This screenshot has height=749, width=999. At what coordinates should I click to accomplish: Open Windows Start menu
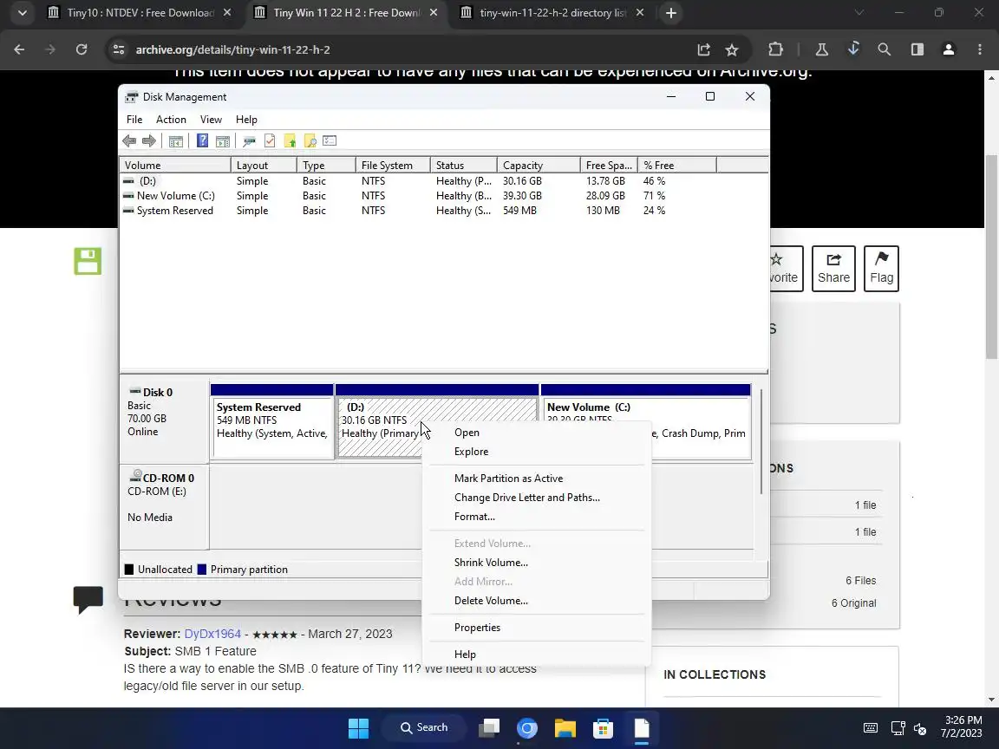[x=359, y=728]
